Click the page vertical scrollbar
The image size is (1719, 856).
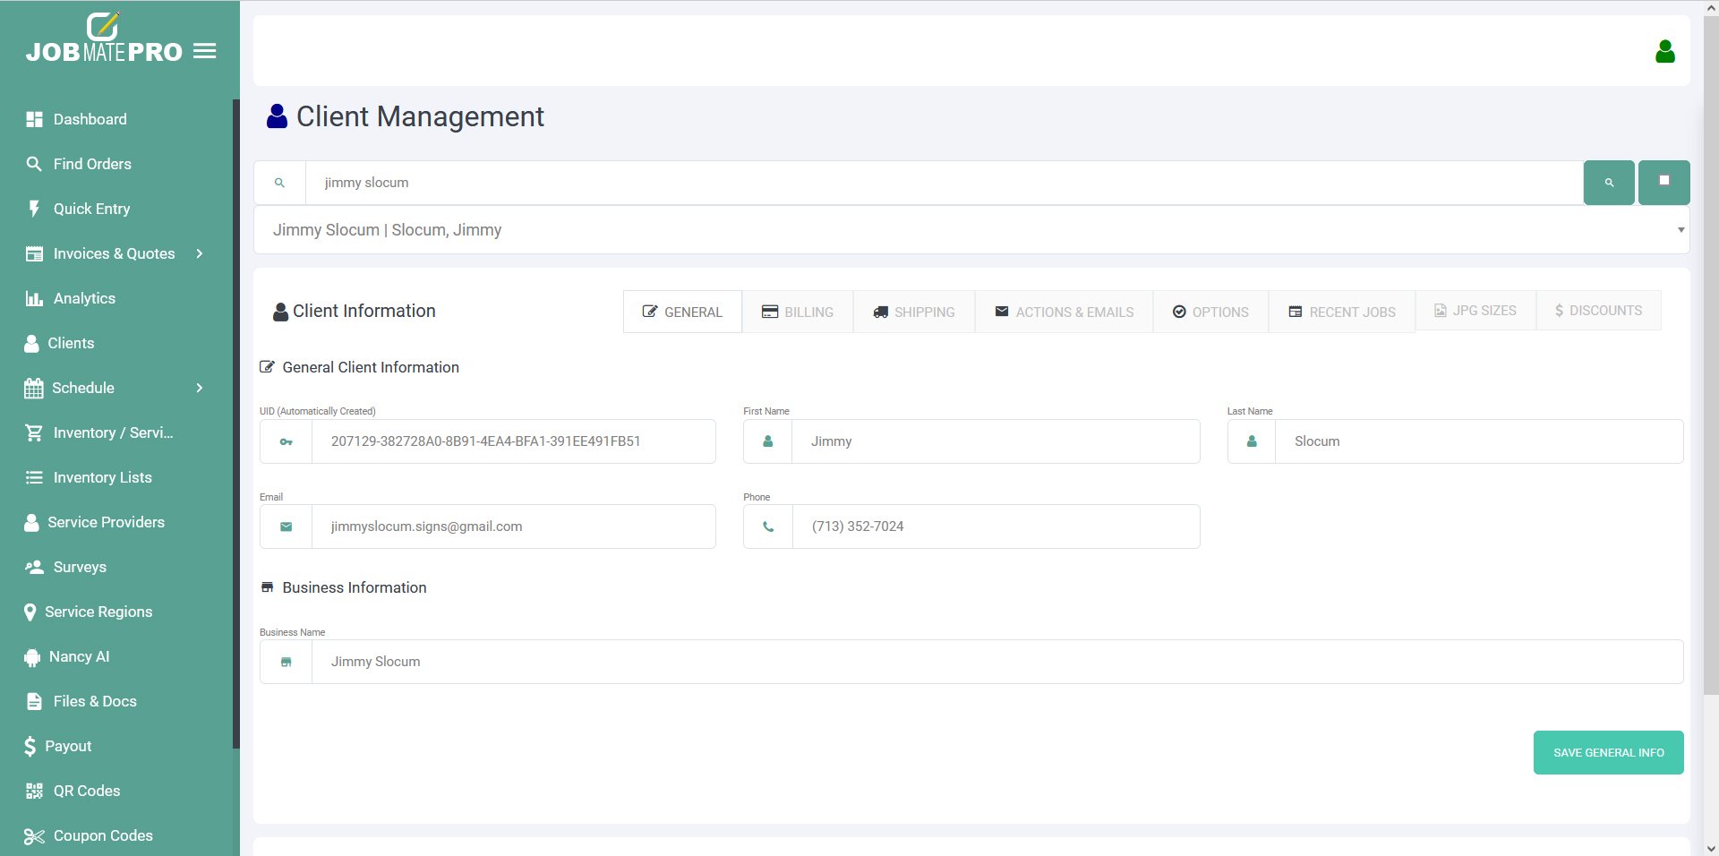(x=1710, y=358)
